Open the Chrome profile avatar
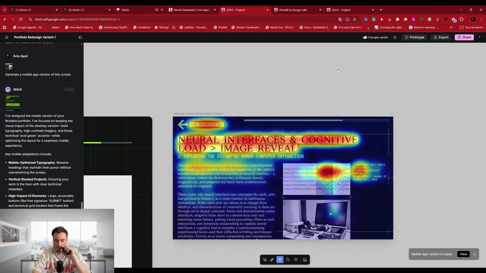 coord(473,19)
